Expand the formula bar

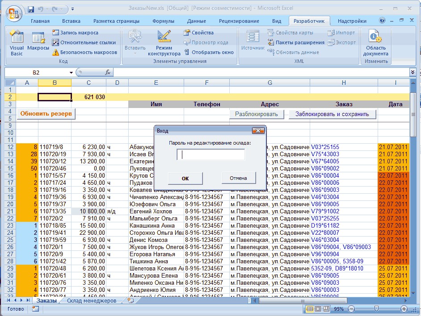coord(413,72)
